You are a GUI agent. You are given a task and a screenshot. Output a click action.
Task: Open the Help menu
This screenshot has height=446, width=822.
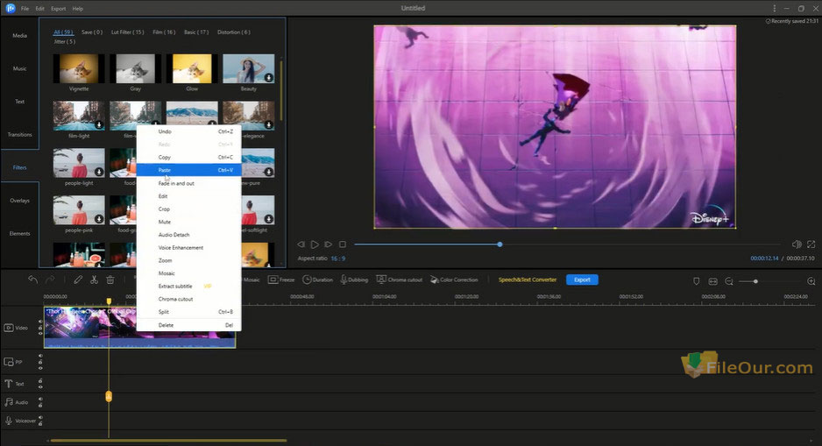(x=78, y=9)
